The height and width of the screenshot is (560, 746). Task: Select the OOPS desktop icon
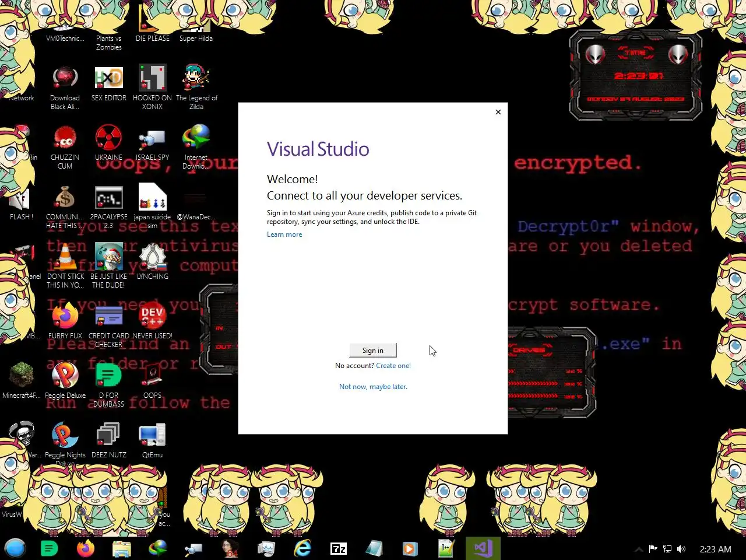coord(152,380)
